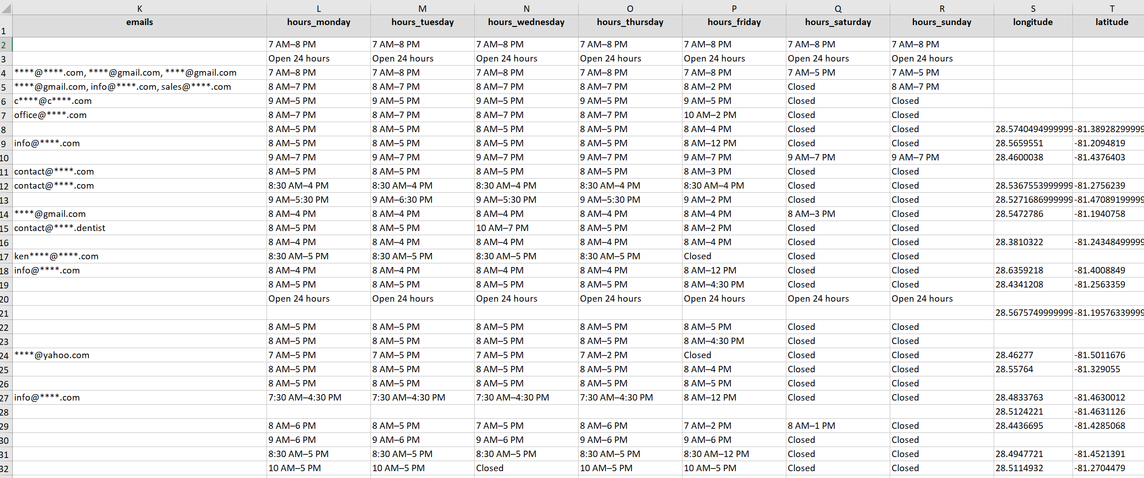
Task: Select column header K labeled emails
Action: [139, 8]
